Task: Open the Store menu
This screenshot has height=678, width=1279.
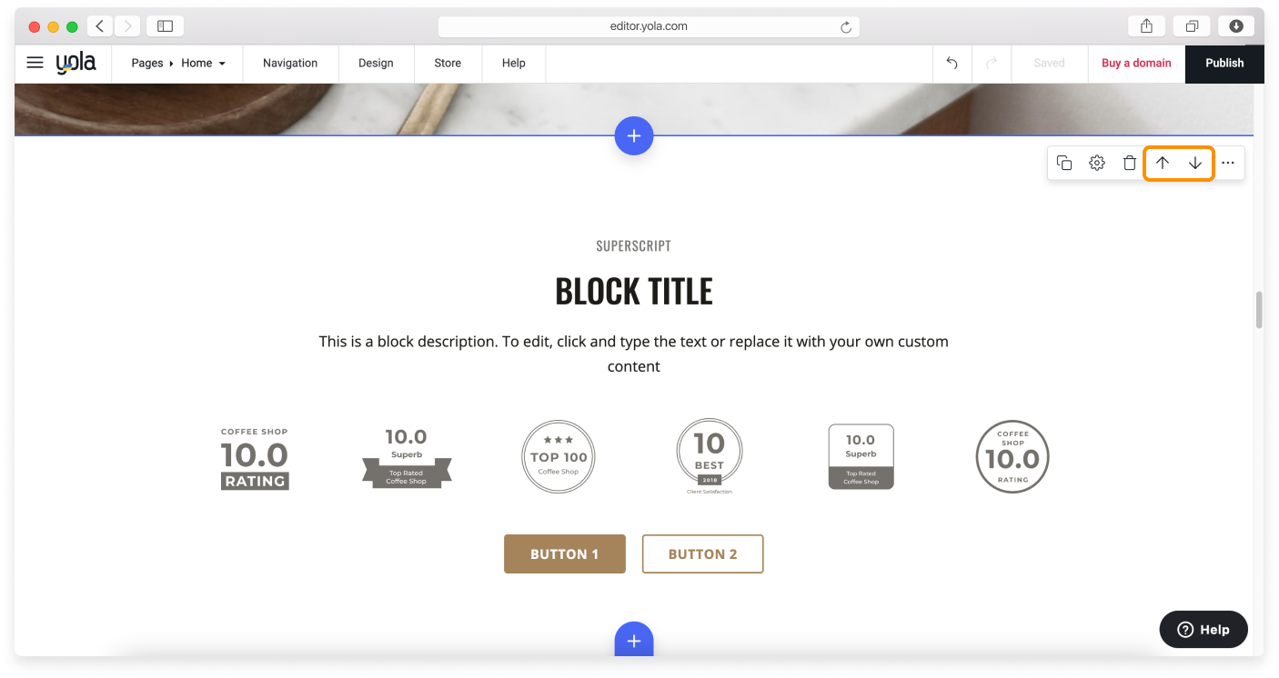Action: pyautogui.click(x=448, y=63)
